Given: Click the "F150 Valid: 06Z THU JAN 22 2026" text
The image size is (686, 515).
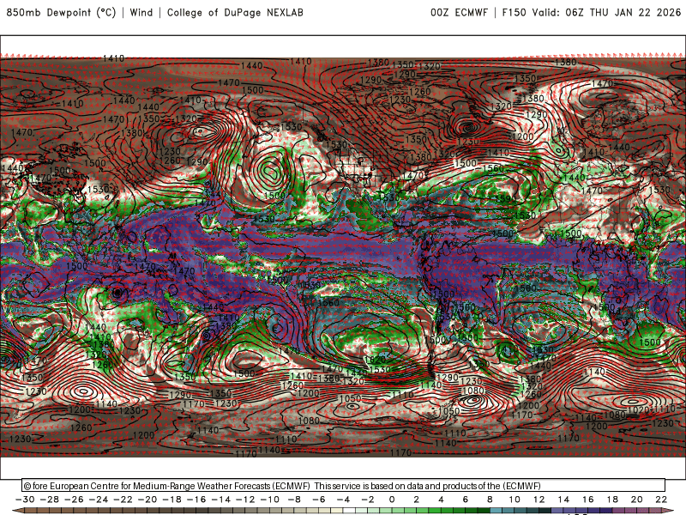Looking at the screenshot, I should pos(592,12).
